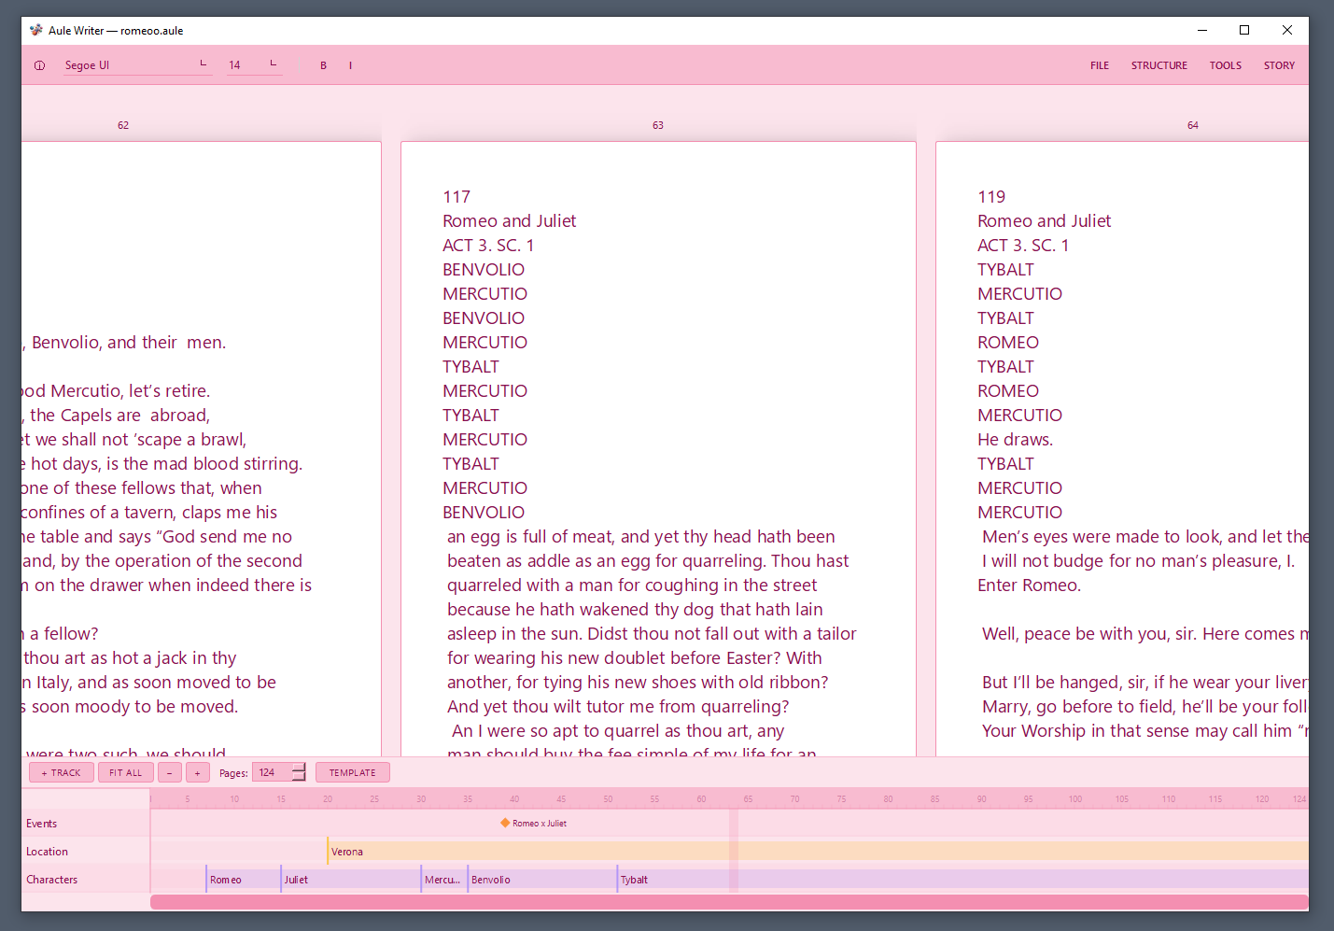Toggle bold formatting with B
1334x931 pixels.
(324, 65)
